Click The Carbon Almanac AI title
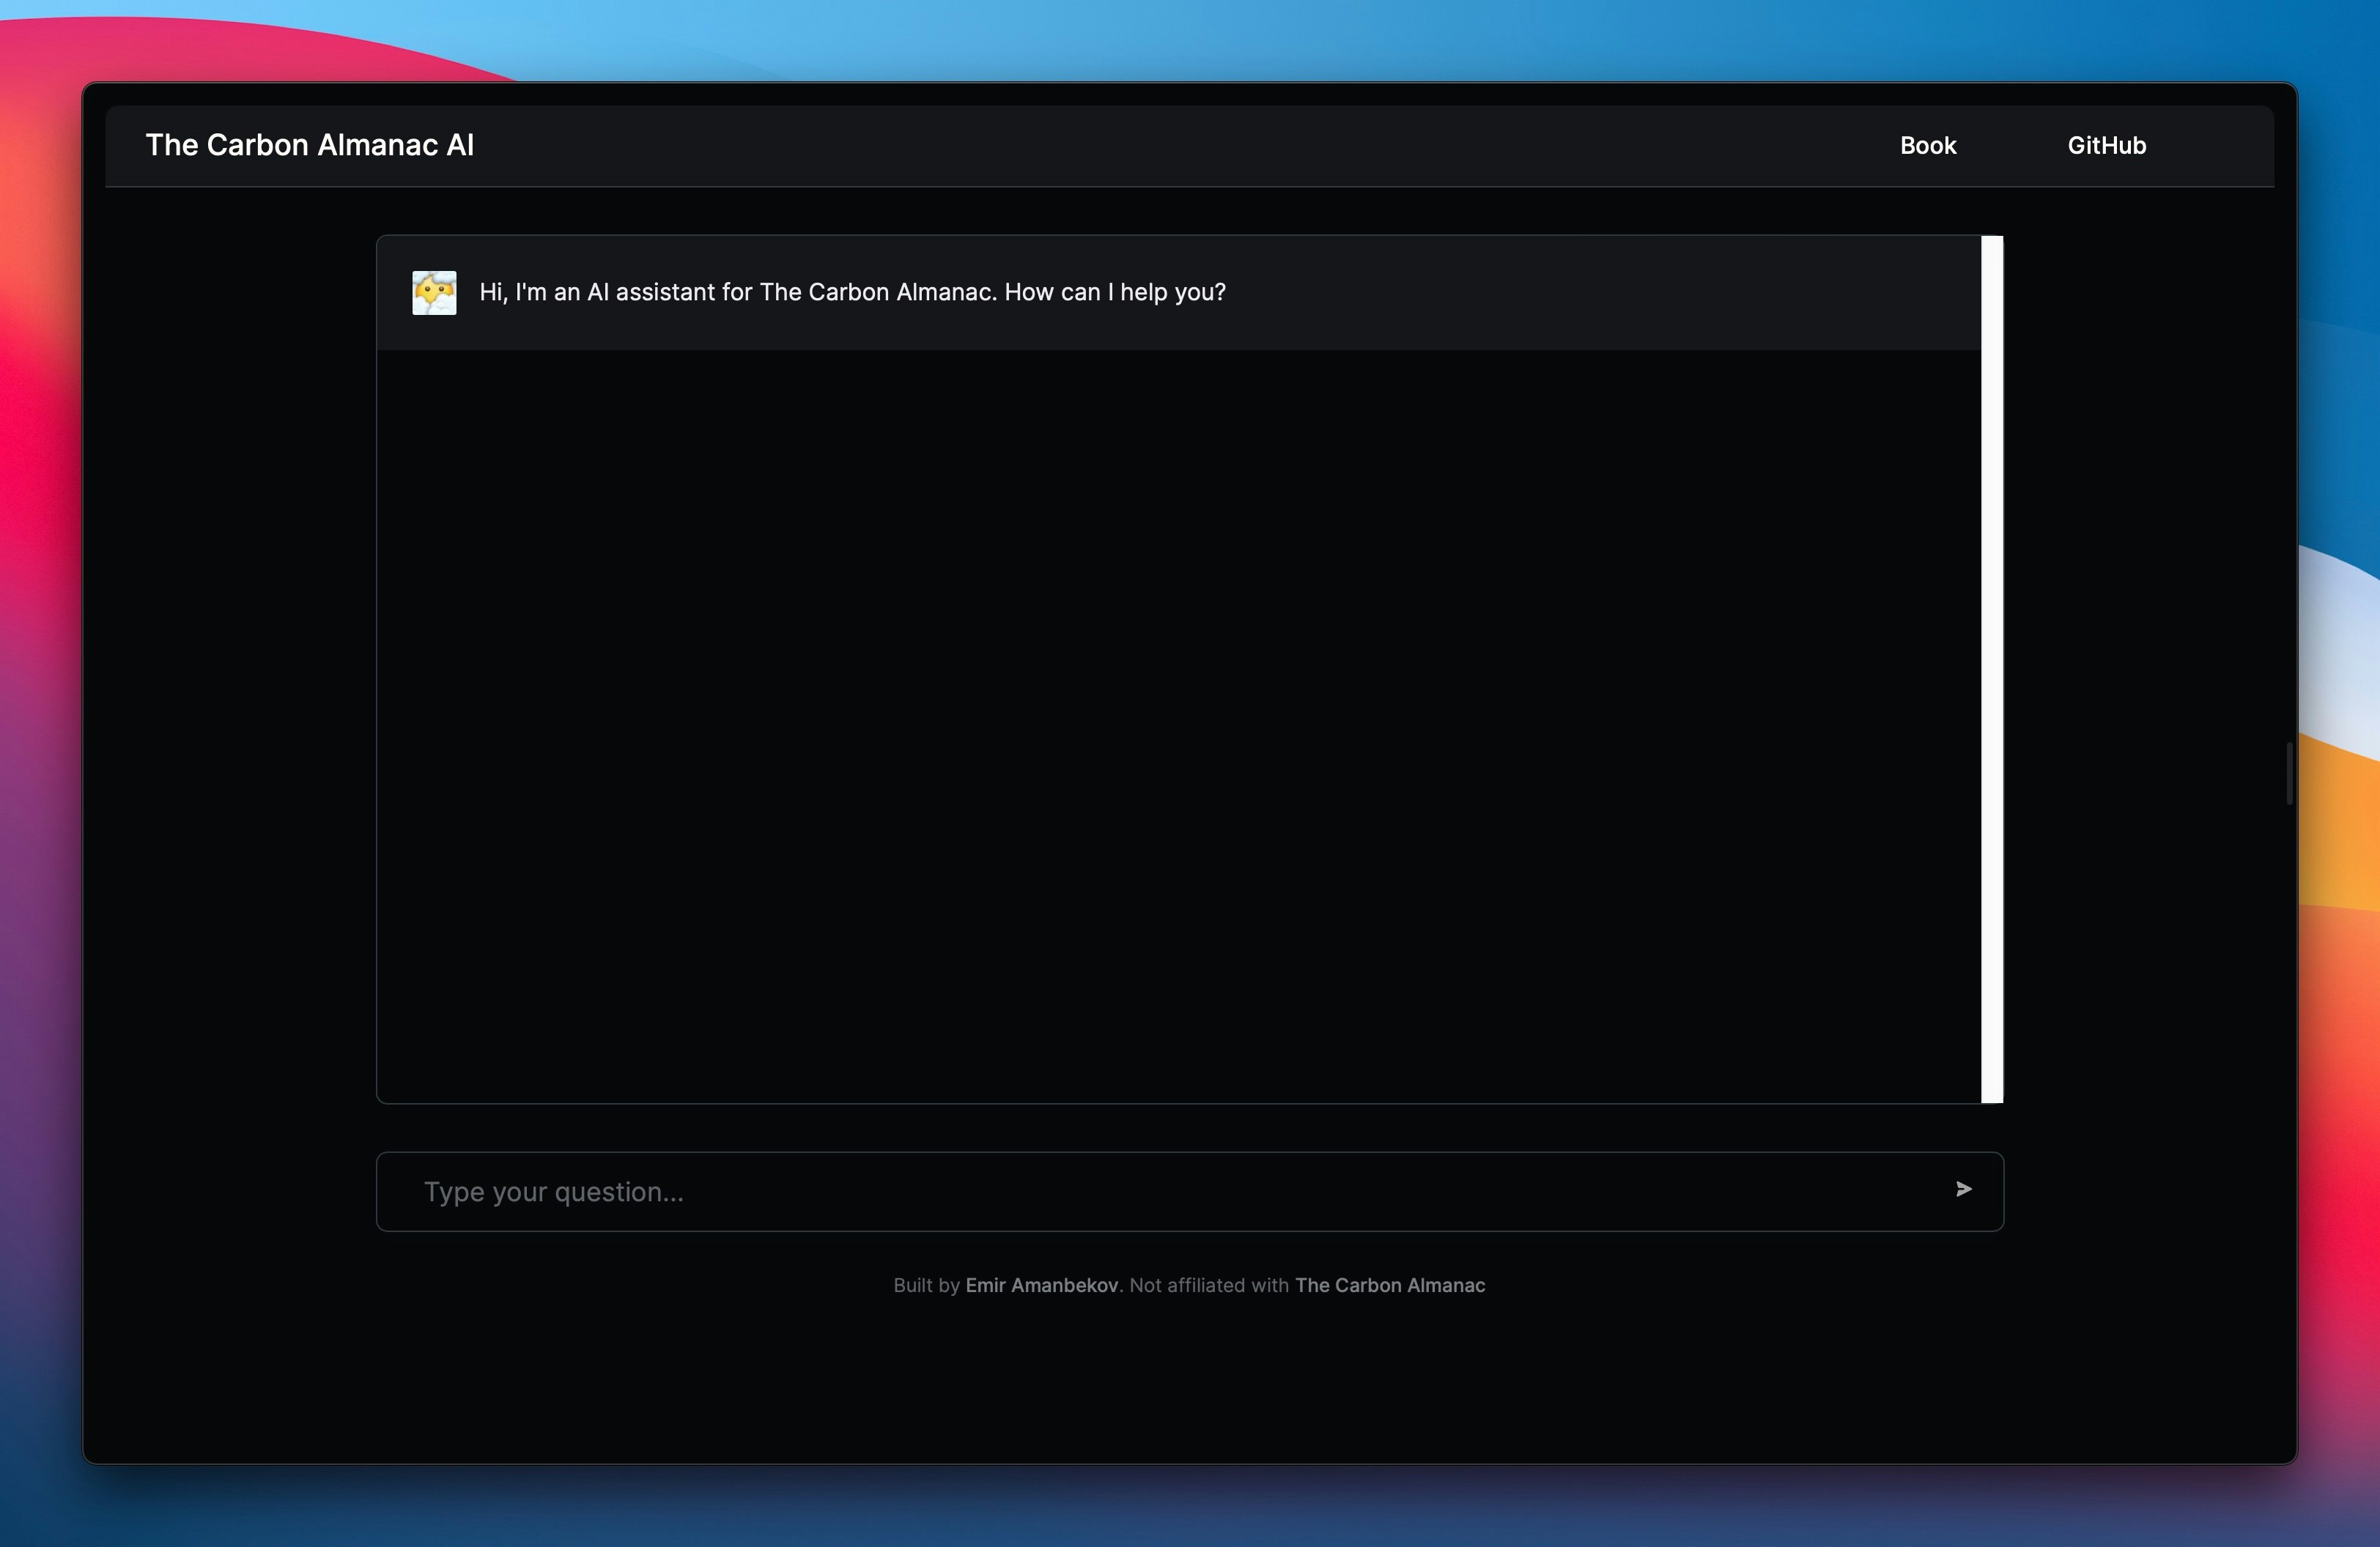Screen dimensions: 2380x1547 click(310, 146)
